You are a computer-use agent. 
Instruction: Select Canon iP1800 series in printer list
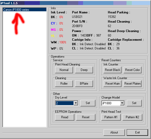click(x=25, y=10)
